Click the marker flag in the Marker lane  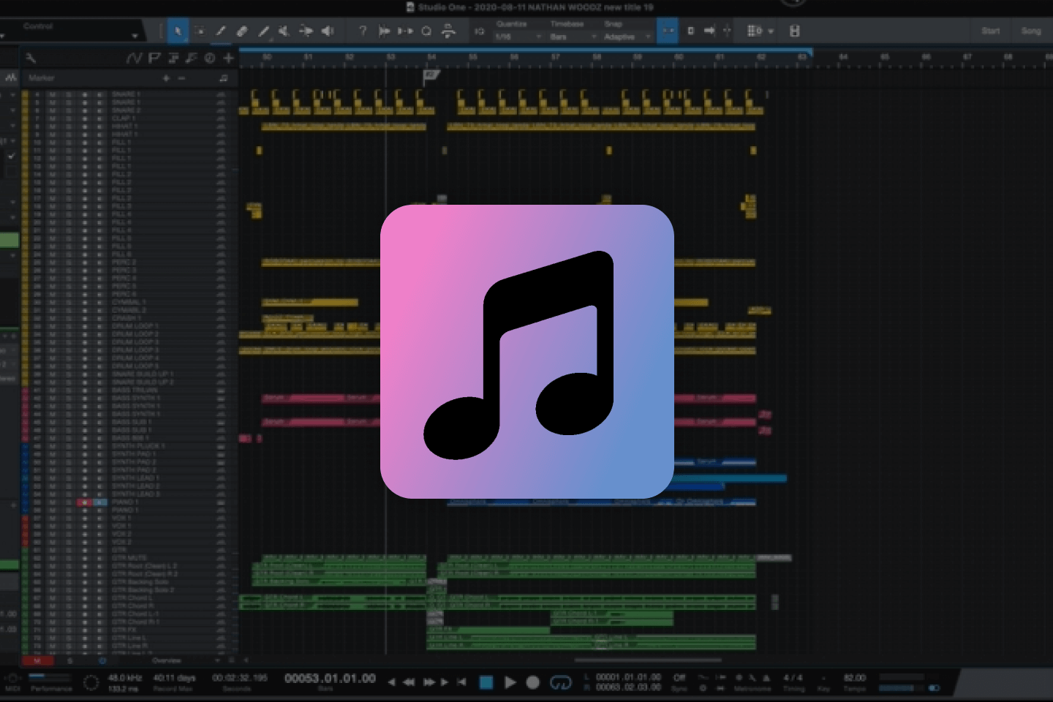coord(431,75)
